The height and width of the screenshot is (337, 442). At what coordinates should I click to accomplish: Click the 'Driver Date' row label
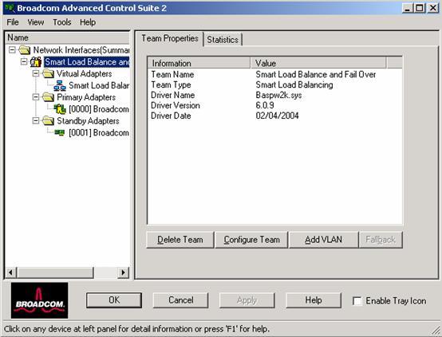point(171,116)
